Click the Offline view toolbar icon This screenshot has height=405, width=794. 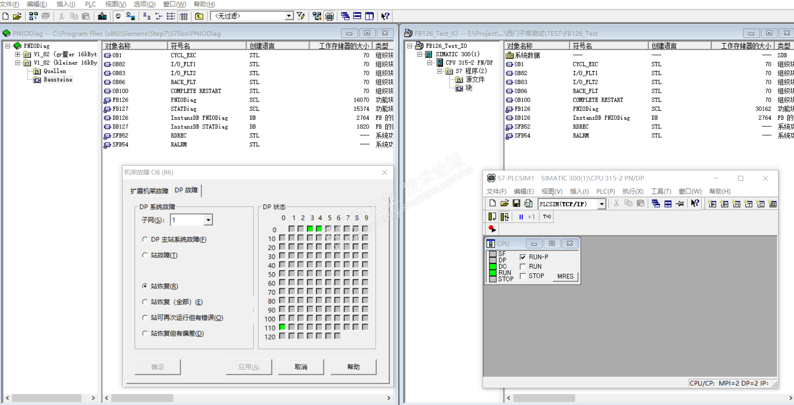(x=118, y=16)
